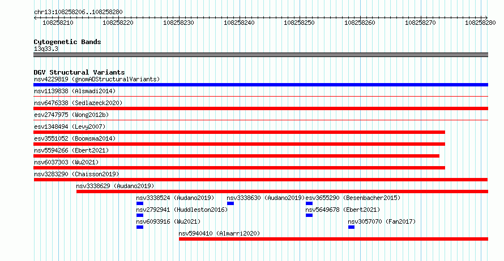This screenshot has width=504, height=261.
Task: Click the small blue nsv3338630 marker
Action: [230, 203]
